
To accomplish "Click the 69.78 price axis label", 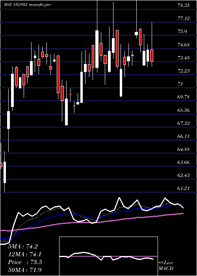I will 184,97.
